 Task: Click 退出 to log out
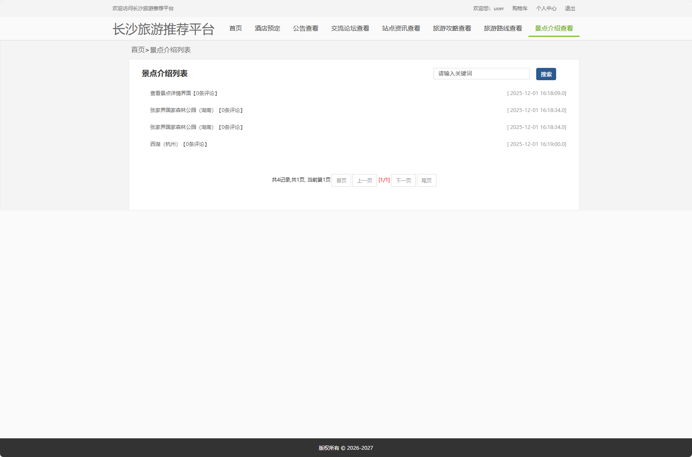[570, 8]
